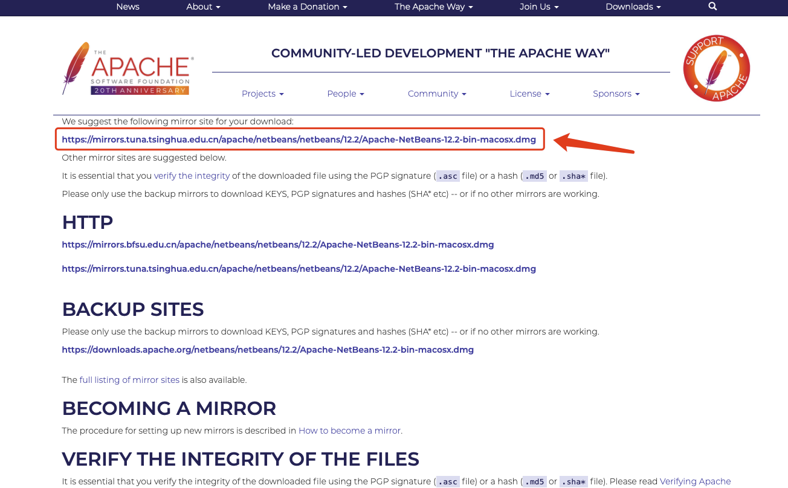Screen dimensions: 788x488
Task: Click the BACKUP SITES heading
Action: [x=133, y=309]
